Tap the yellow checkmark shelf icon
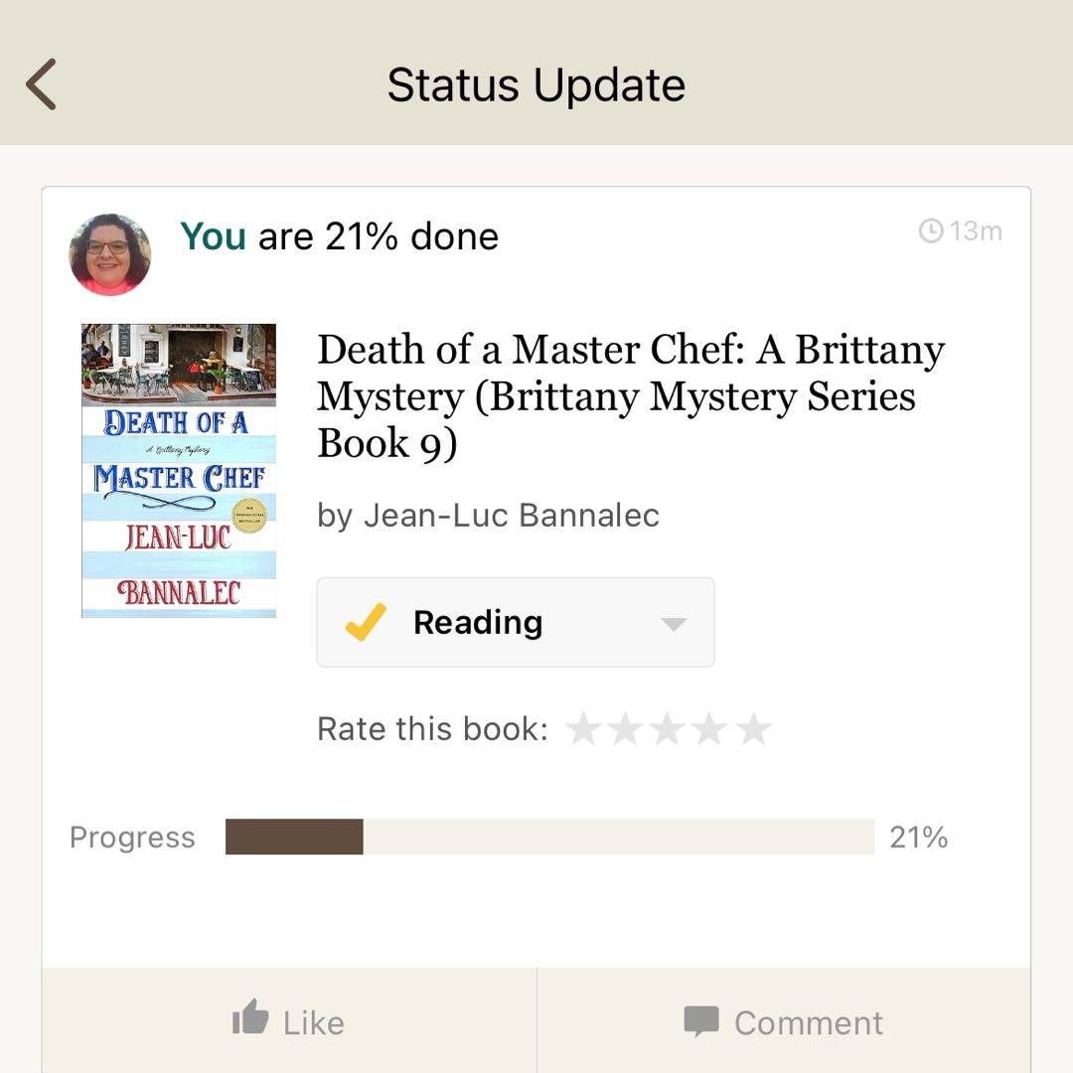 click(366, 623)
